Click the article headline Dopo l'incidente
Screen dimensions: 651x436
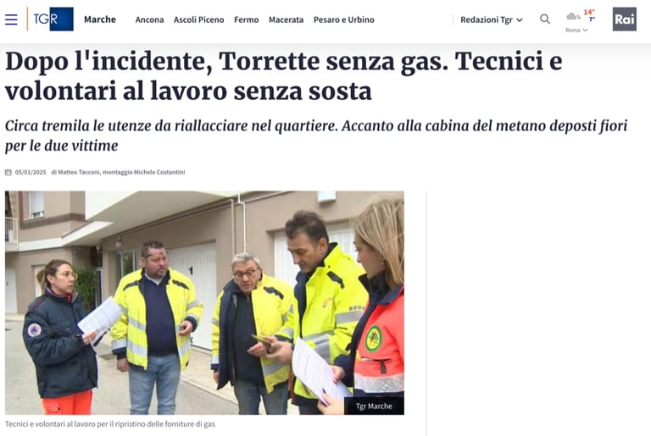point(284,76)
